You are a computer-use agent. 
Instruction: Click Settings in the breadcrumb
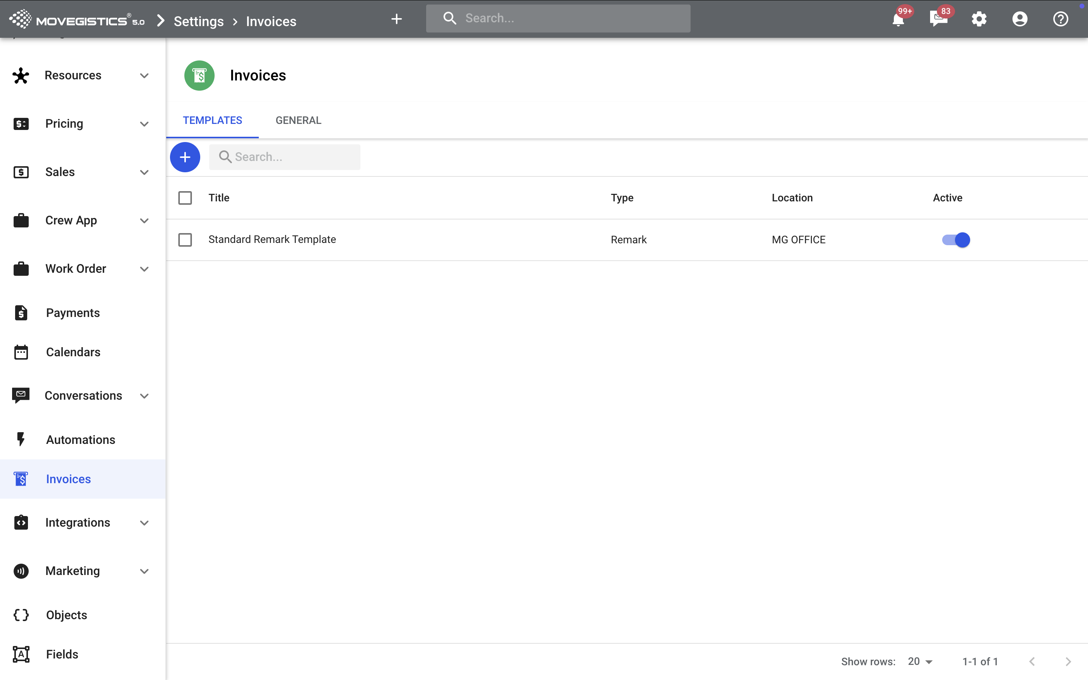pyautogui.click(x=198, y=21)
